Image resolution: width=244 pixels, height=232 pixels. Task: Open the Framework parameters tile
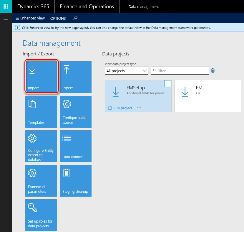coord(41,181)
